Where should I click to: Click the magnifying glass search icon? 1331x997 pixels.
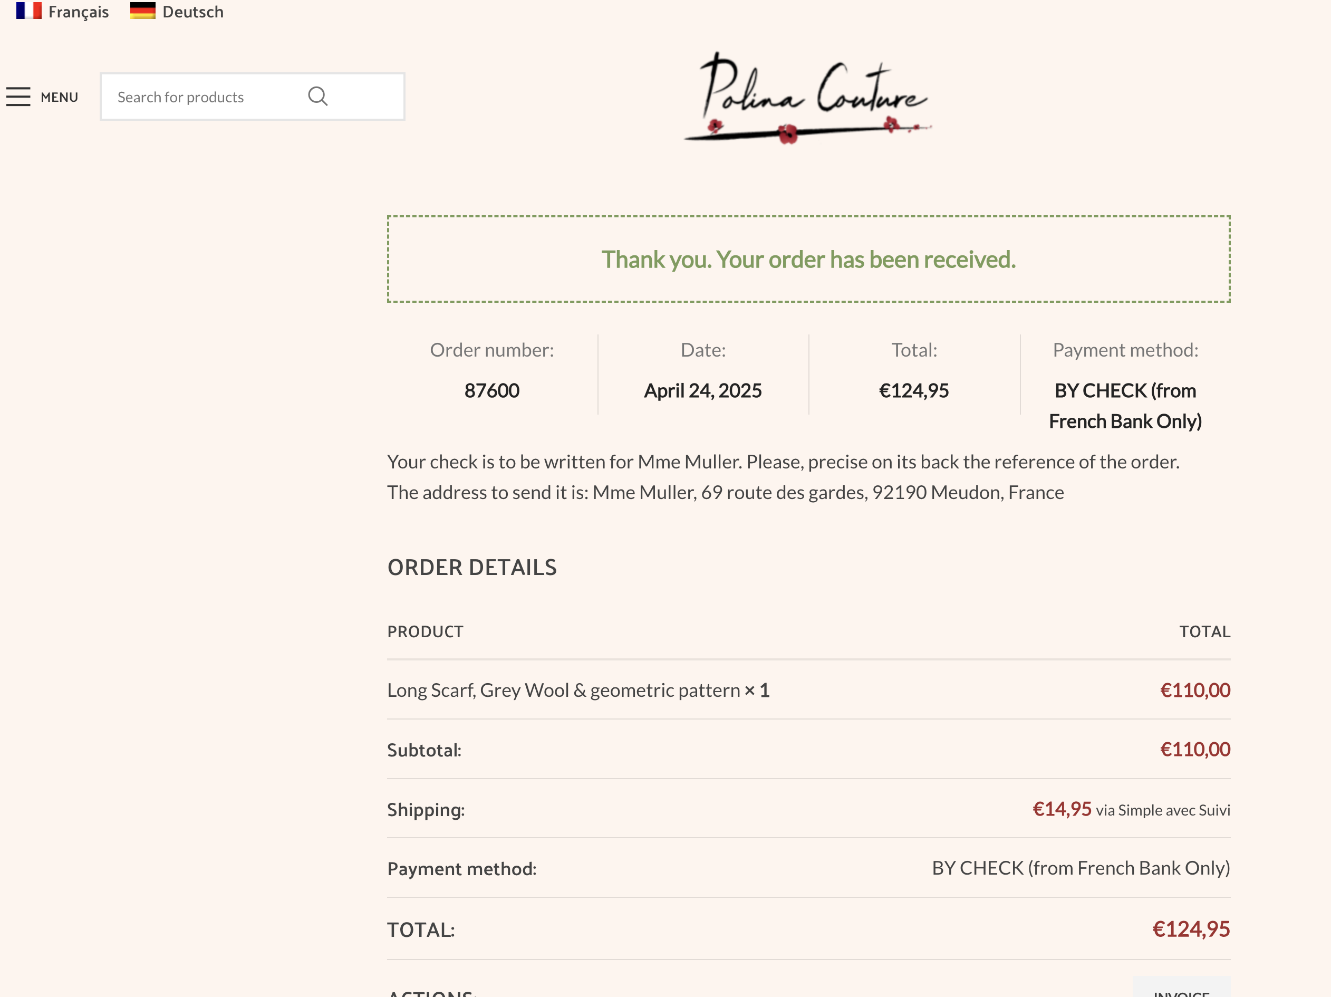[317, 97]
